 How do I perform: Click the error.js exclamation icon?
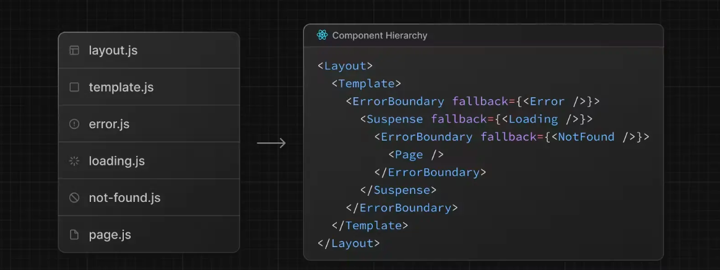point(74,124)
